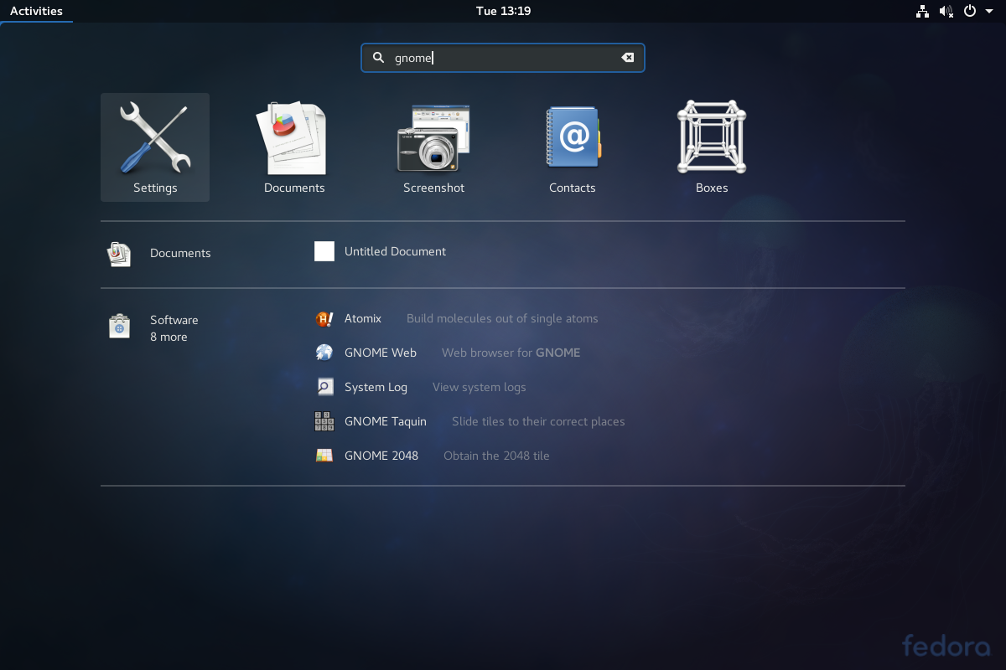
Task: Click the power icon in the system tray
Action: (x=970, y=11)
